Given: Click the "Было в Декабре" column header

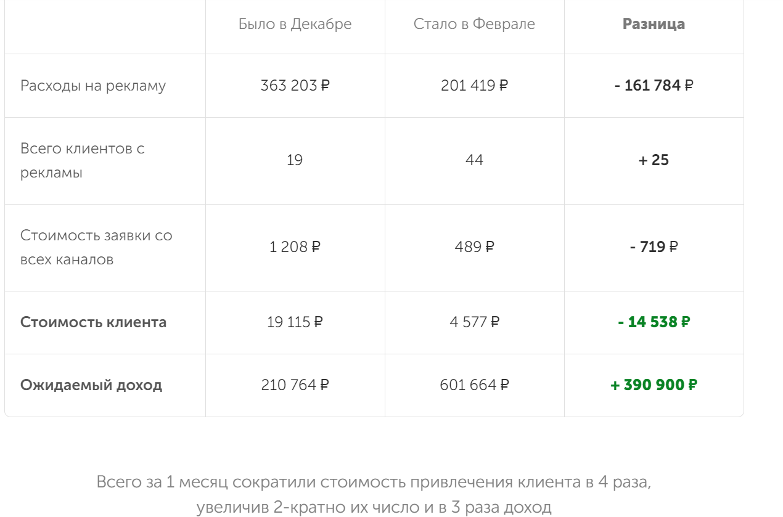Looking at the screenshot, I should point(295,24).
